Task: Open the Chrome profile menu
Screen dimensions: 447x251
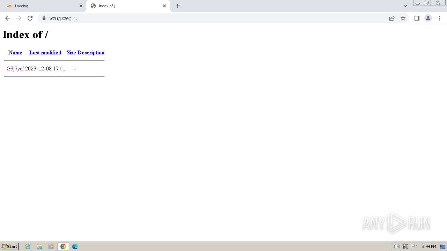Action: (x=428, y=18)
